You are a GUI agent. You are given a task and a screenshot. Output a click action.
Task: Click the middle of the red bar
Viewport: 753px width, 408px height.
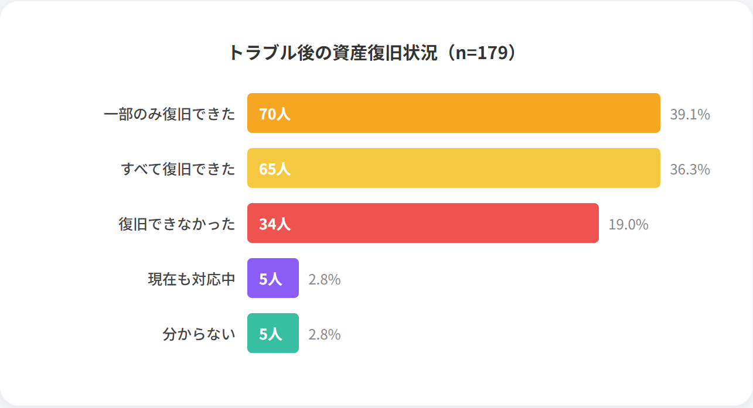click(x=423, y=223)
